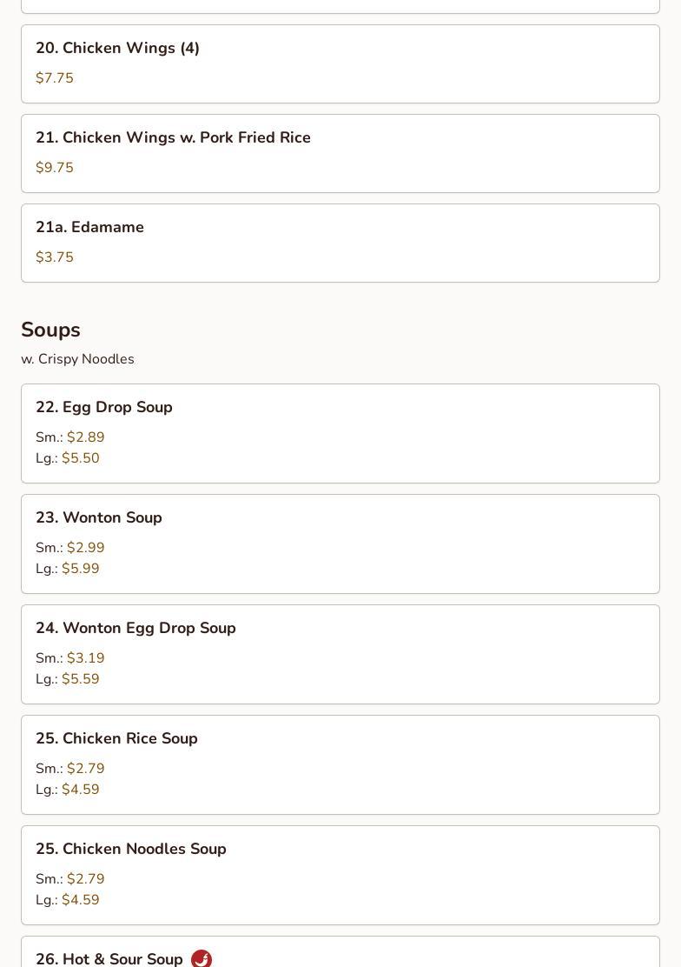Choose small Wonton Egg Drop Soup $3.19
Image resolution: width=681 pixels, height=967 pixels.
(x=85, y=658)
